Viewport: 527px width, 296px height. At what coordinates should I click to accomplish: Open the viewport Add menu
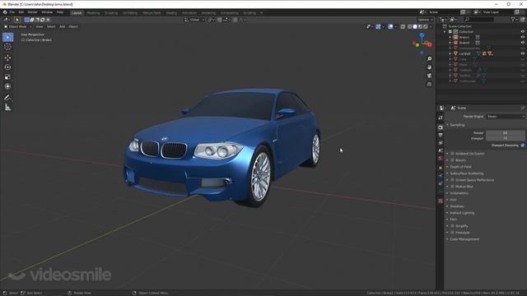pyautogui.click(x=63, y=26)
